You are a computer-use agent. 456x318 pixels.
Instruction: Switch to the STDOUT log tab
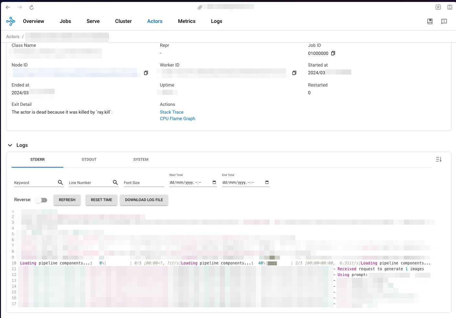[x=89, y=159]
